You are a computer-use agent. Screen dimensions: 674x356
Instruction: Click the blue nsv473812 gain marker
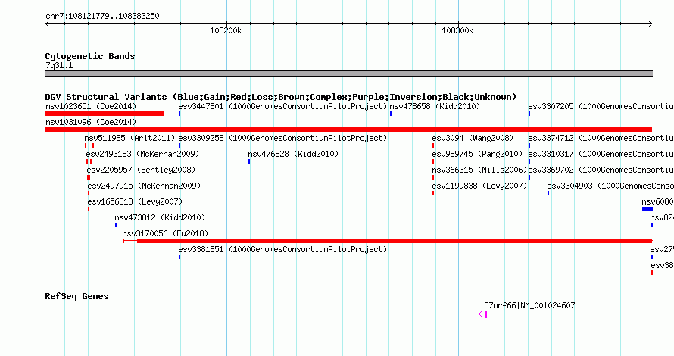(x=116, y=225)
